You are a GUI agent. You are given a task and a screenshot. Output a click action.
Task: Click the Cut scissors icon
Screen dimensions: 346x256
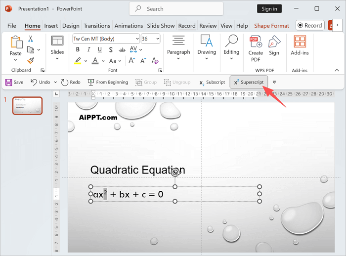tap(31, 39)
